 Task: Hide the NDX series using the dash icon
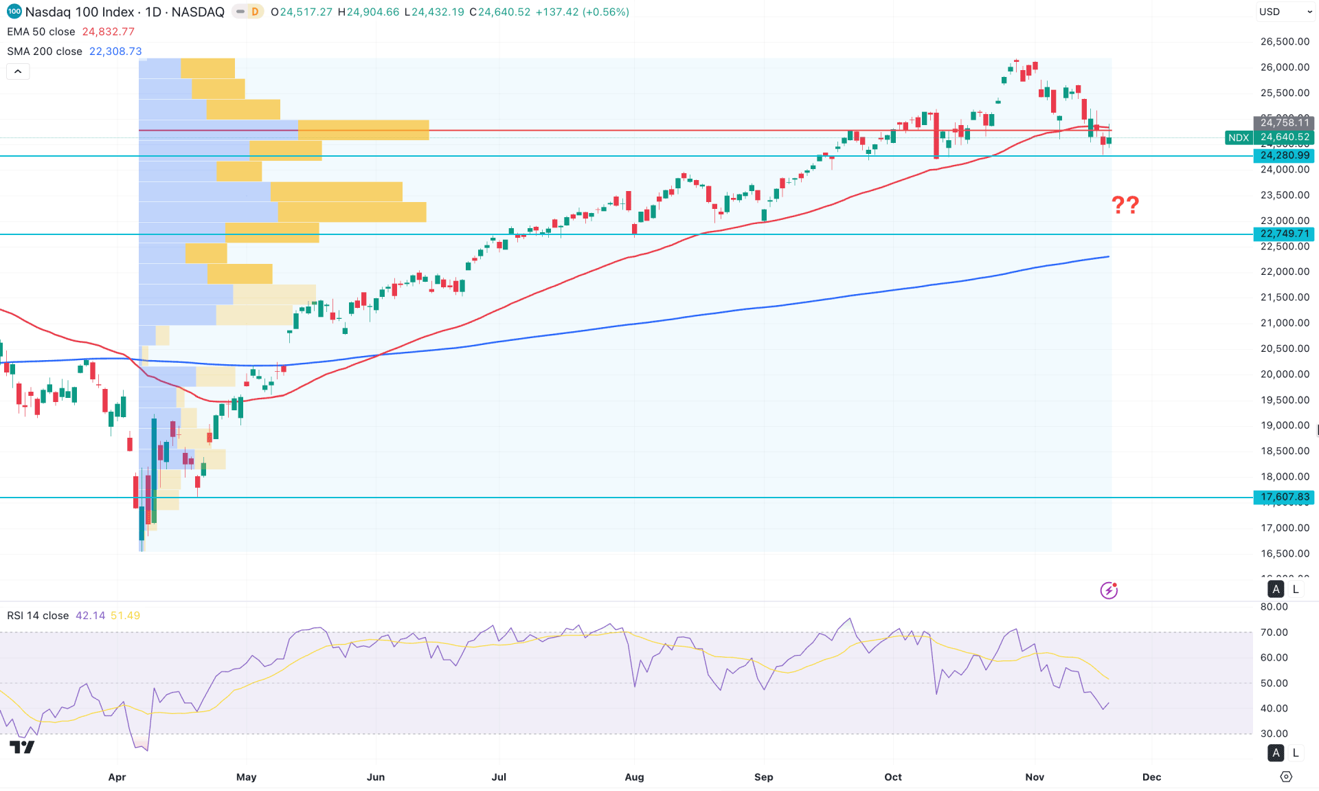tap(239, 12)
